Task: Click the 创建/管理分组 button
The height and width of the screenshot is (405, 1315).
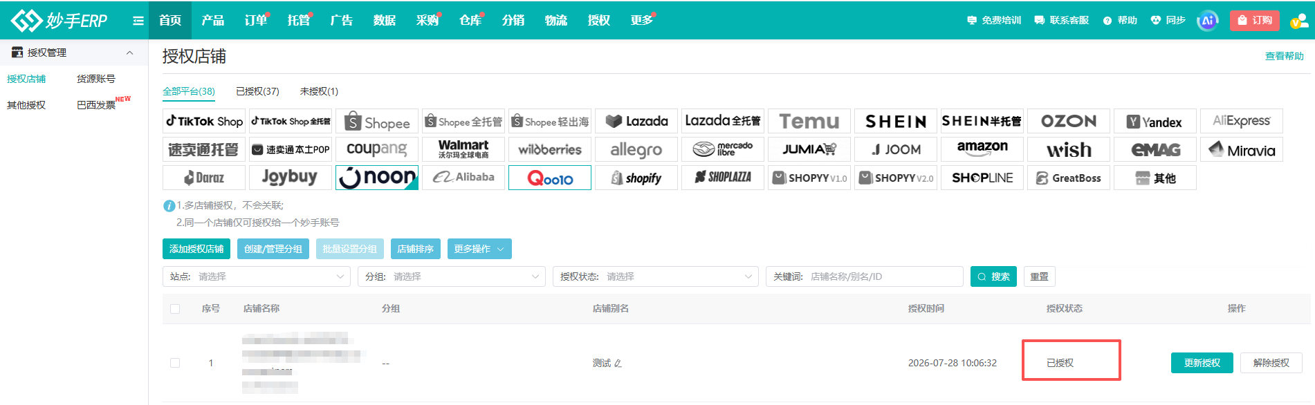Action: pyautogui.click(x=273, y=249)
